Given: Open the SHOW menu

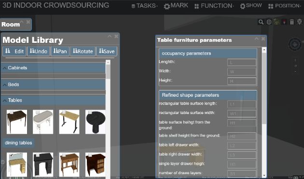Looking at the screenshot, I should 251,6.
